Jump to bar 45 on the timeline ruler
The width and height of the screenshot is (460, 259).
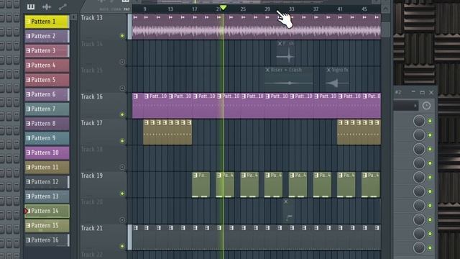364,9
